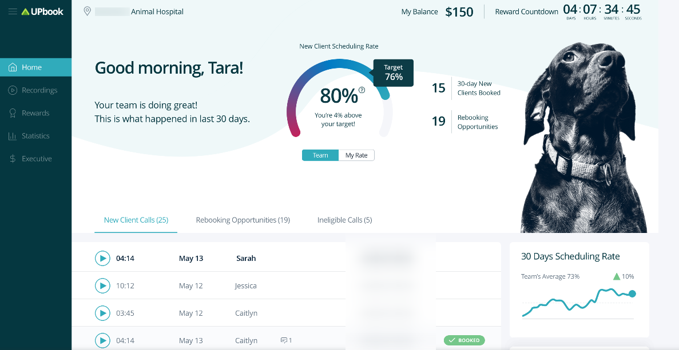
Task: Open Ineligible Calls (5) tab
Action: tap(344, 220)
